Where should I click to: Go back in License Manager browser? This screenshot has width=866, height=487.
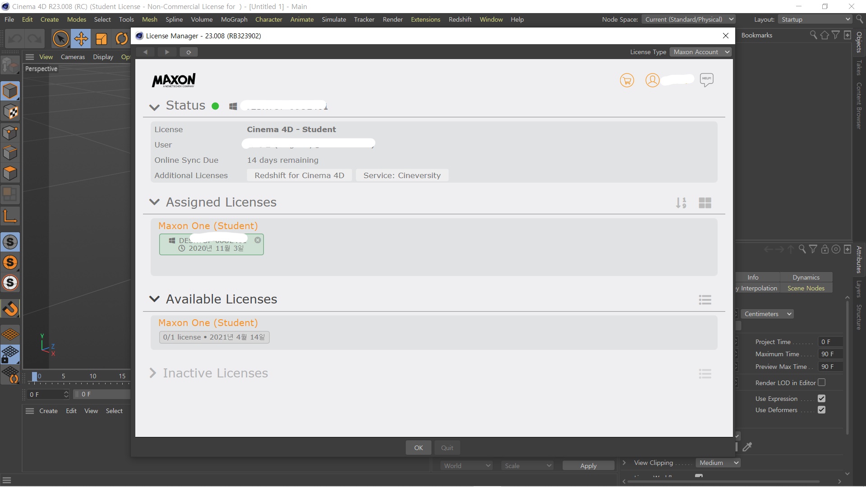[145, 52]
